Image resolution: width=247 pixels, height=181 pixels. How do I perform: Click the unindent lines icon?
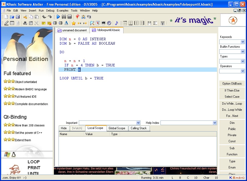point(55,23)
